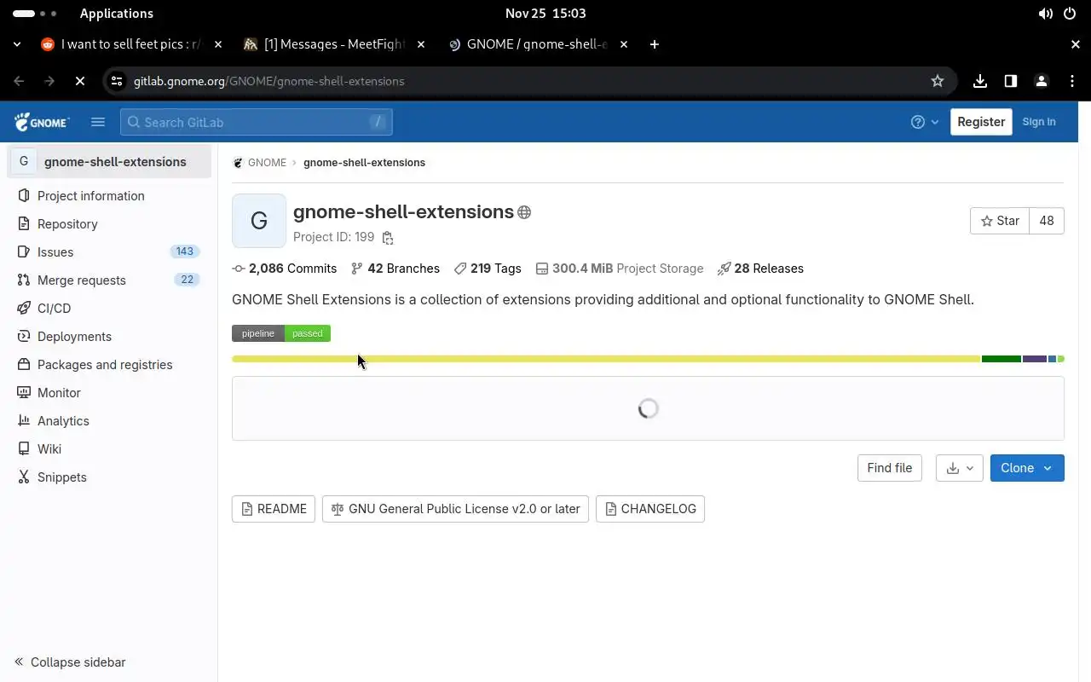Close the Reddit browser tab
The height and width of the screenshot is (682, 1091).
tap(218, 44)
